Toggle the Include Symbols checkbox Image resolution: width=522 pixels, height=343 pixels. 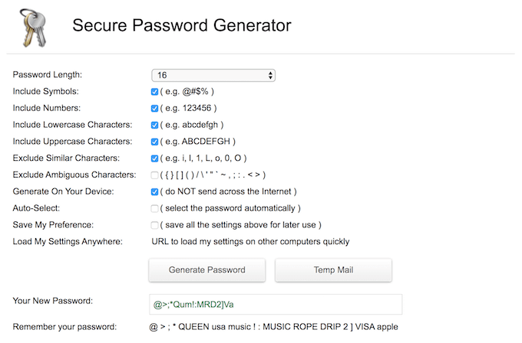[x=155, y=92]
